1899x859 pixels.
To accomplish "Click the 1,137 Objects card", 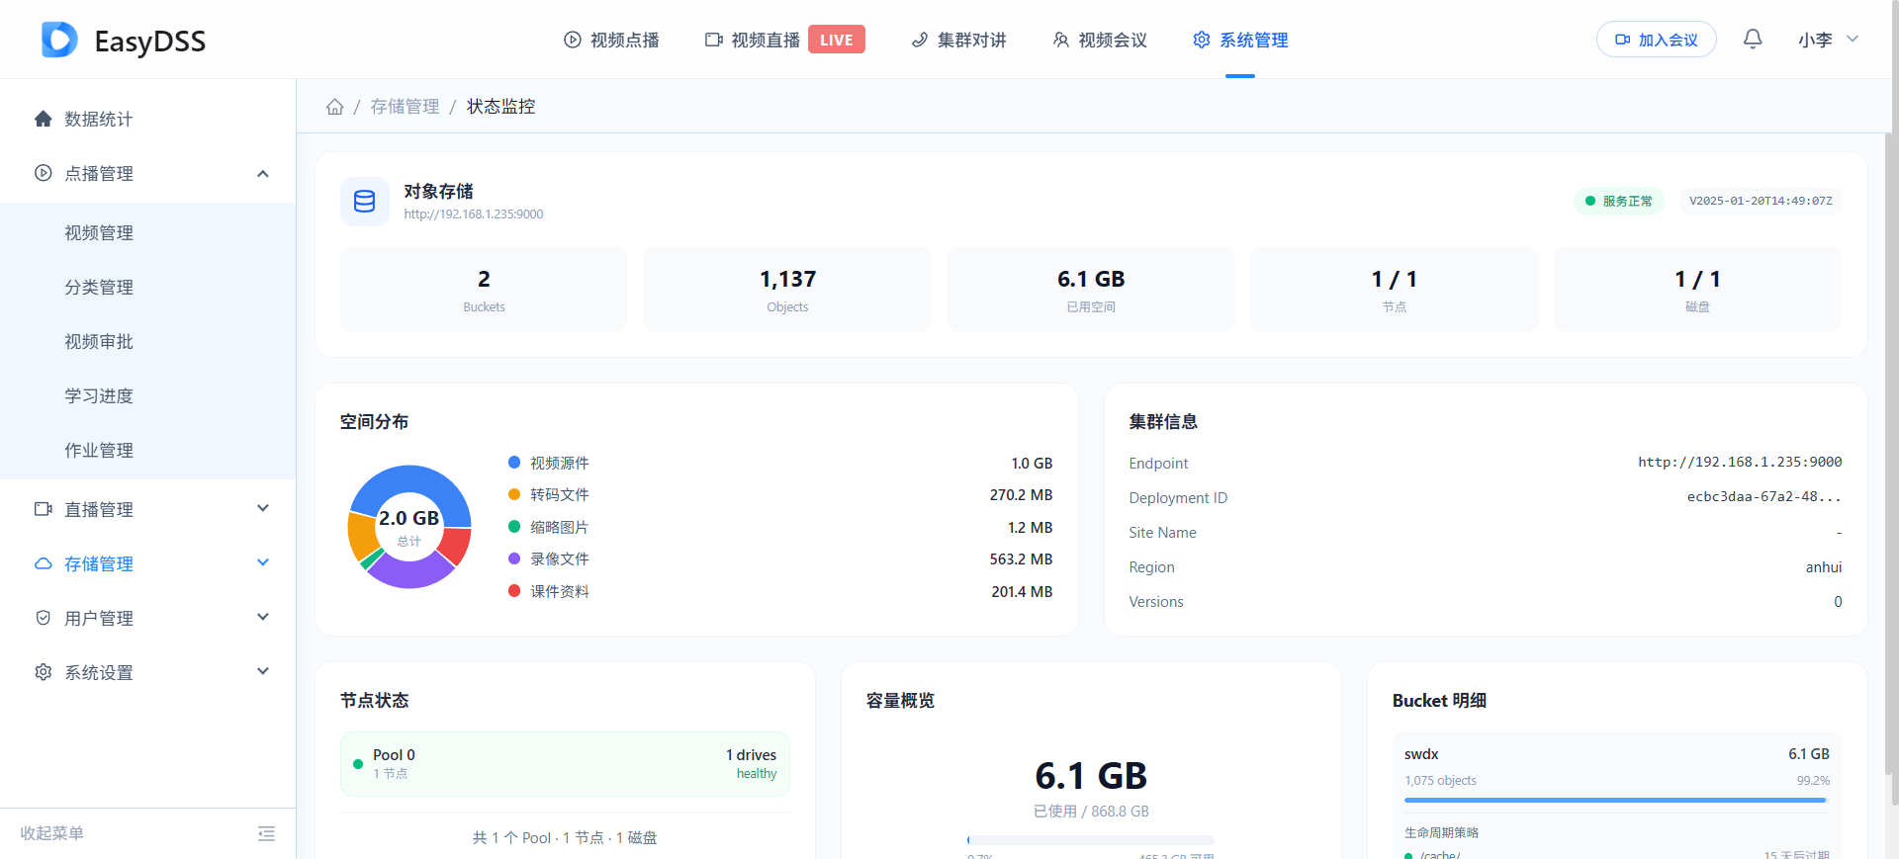I will [787, 289].
